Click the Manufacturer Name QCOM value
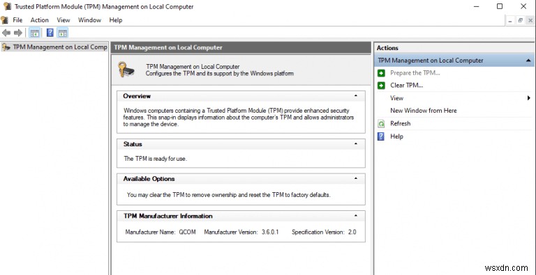Image resolution: width=536 pixels, height=275 pixels. click(x=187, y=232)
